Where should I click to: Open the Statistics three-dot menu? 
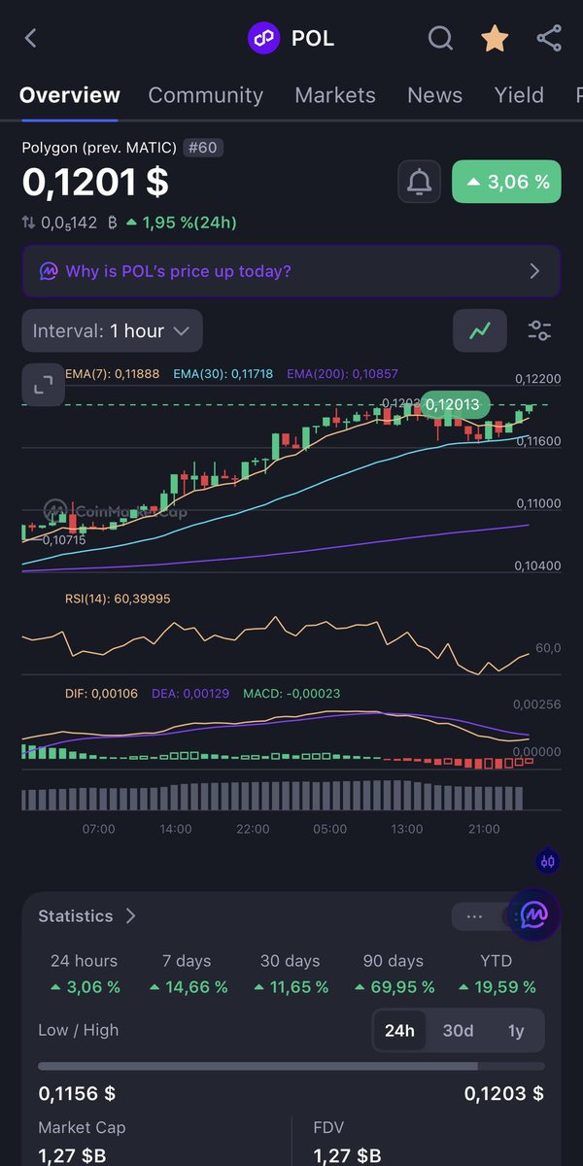click(x=474, y=916)
